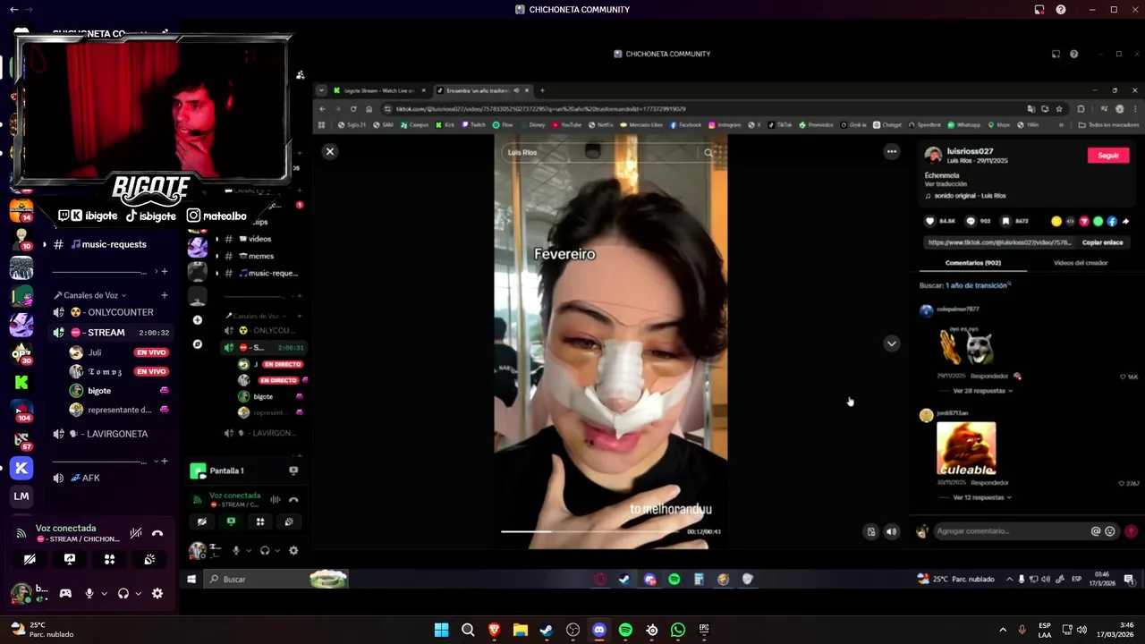Image resolution: width=1145 pixels, height=644 pixels.
Task: Select the STREAM voice channel
Action: click(x=110, y=333)
